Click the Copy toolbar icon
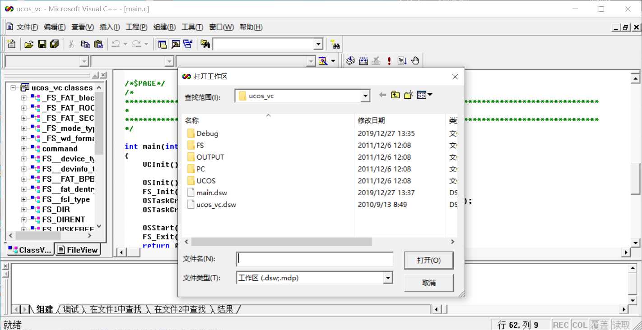Viewport: 642px width, 330px height. coord(85,44)
